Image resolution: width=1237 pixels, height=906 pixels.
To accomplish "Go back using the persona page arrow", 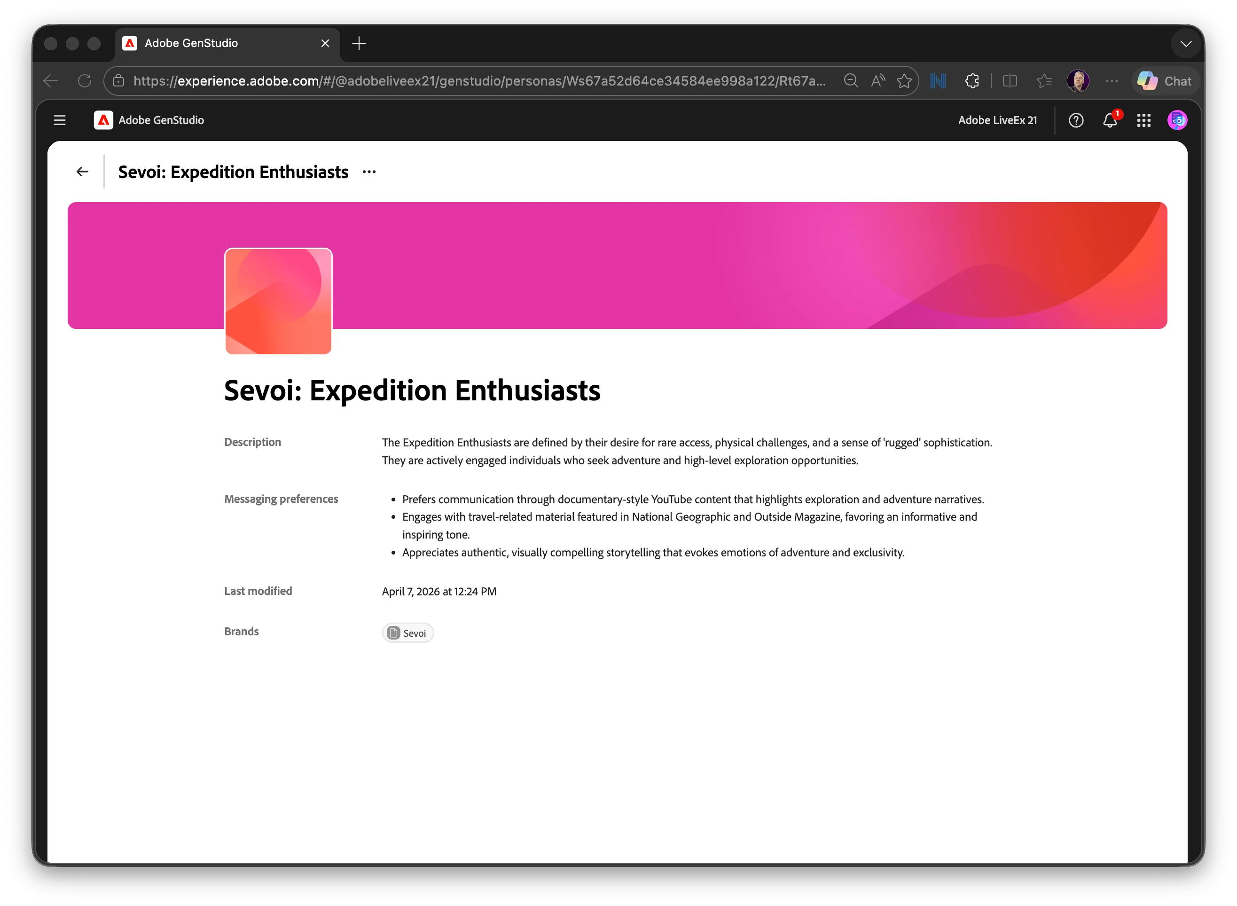I will click(82, 172).
